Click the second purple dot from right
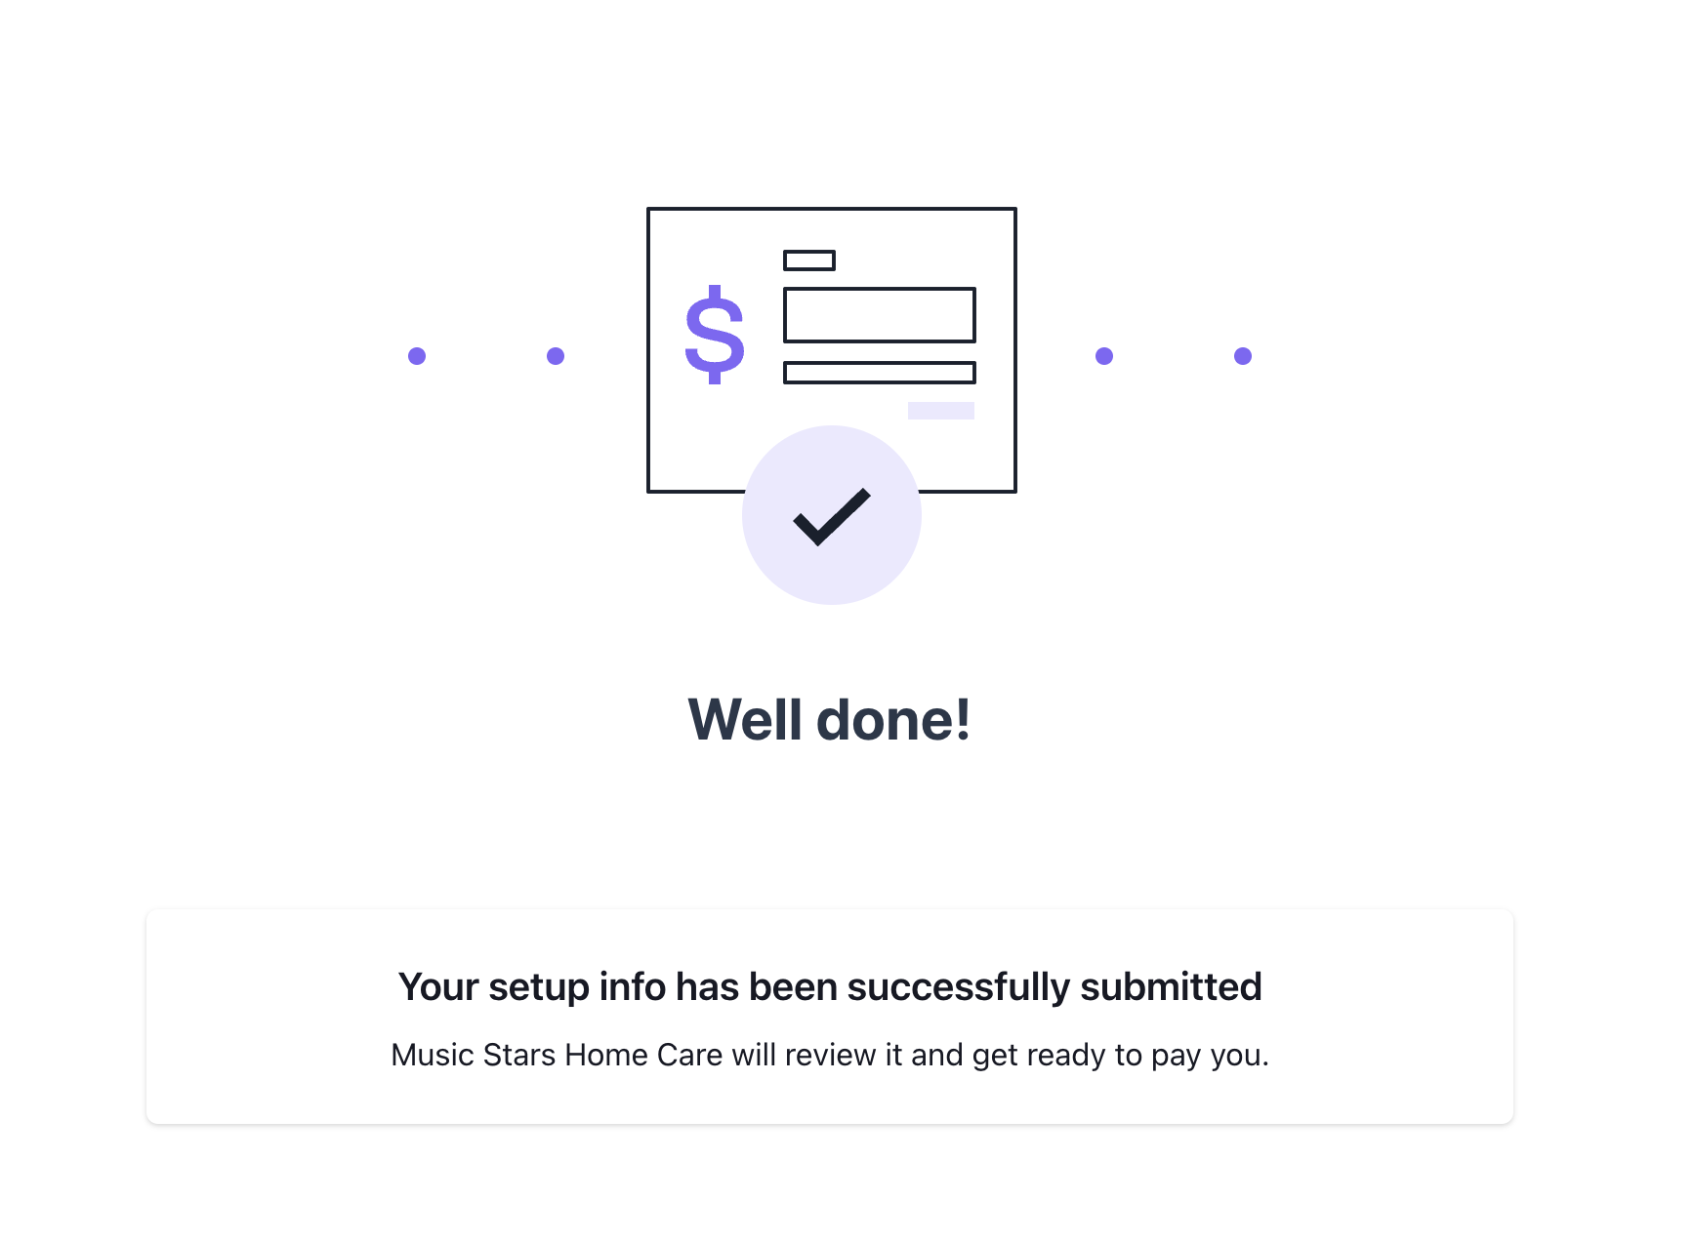Screen dimensions: 1695x1241 pyautogui.click(x=1104, y=356)
